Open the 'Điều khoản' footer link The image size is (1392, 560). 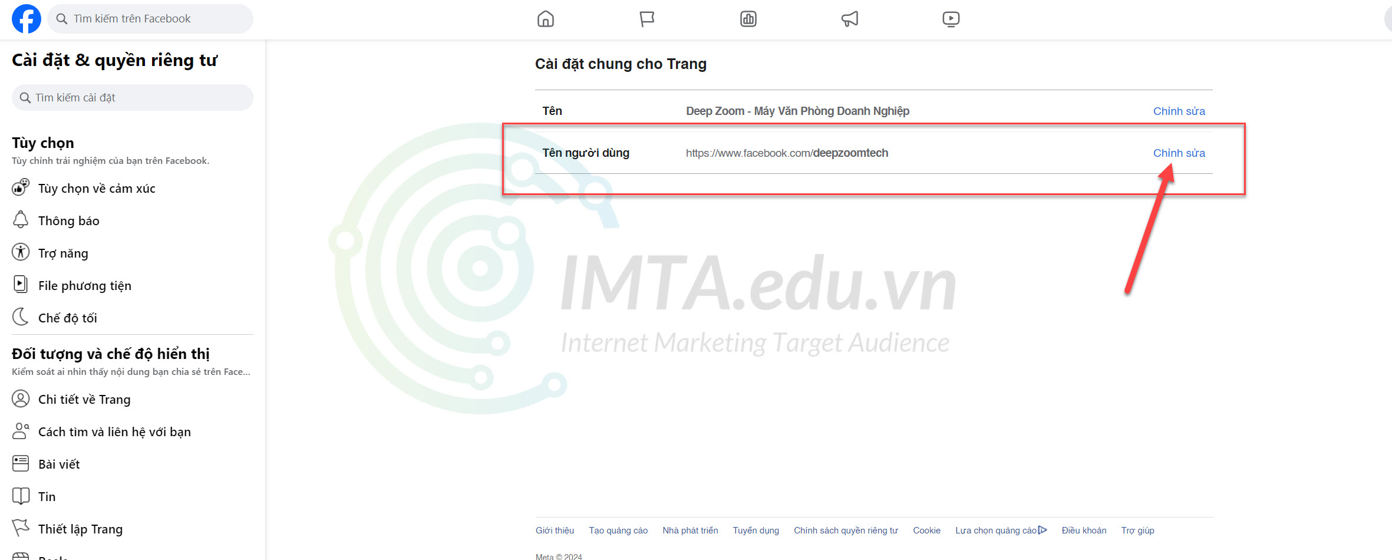pos(1084,531)
